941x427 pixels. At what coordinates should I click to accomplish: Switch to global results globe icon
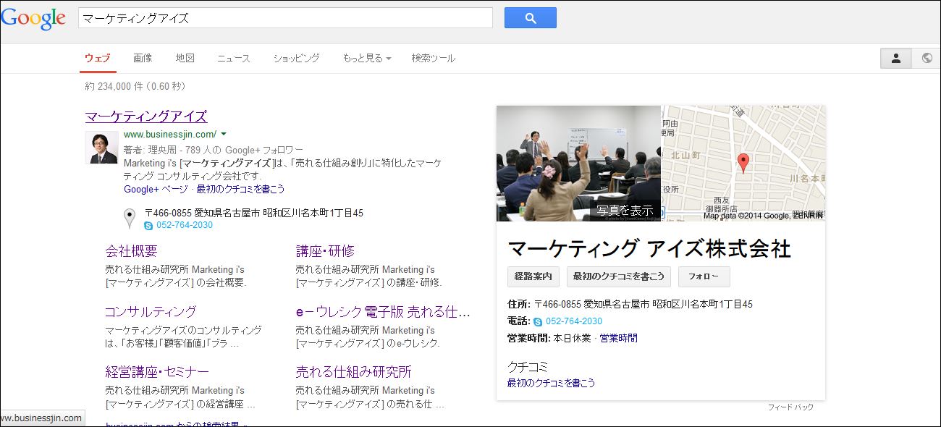(x=927, y=59)
